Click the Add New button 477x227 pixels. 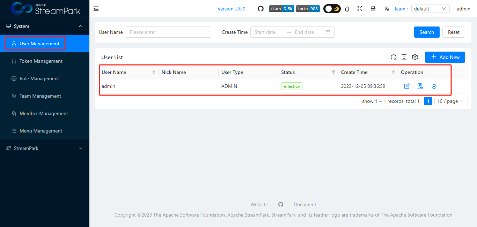pyautogui.click(x=445, y=57)
